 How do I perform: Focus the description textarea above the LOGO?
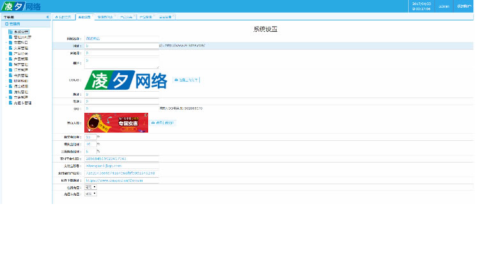pos(121,63)
